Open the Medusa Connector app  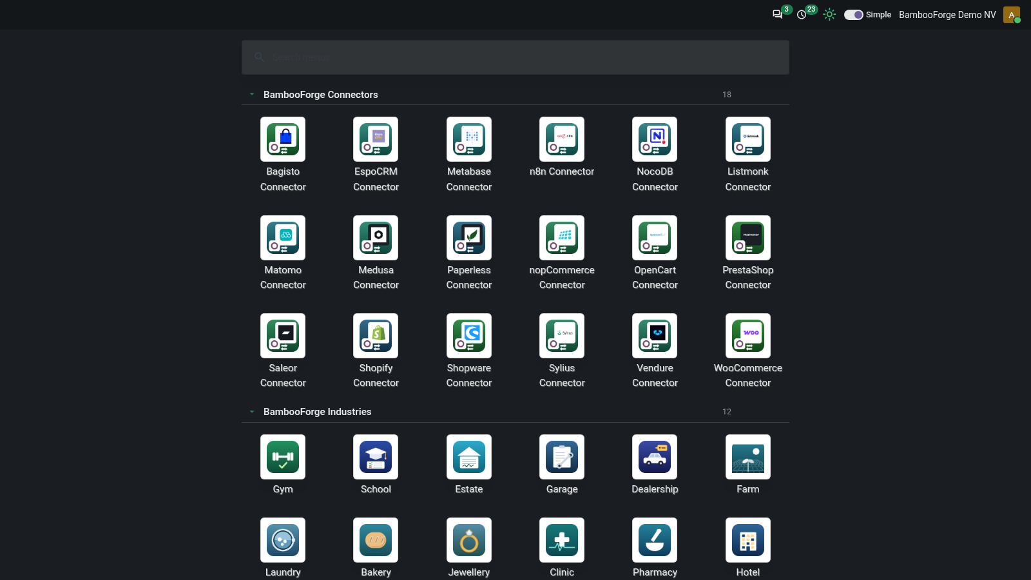[376, 238]
